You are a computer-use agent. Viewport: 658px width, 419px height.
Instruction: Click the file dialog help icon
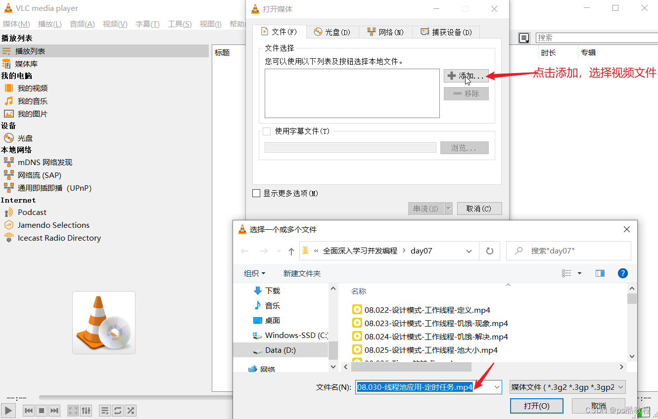click(x=623, y=273)
